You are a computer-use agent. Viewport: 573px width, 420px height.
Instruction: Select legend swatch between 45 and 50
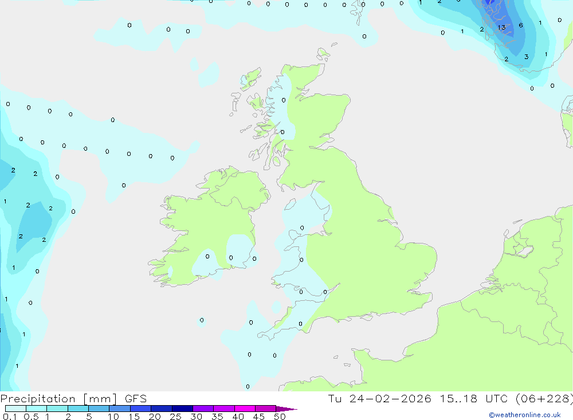pyautogui.click(x=265, y=409)
